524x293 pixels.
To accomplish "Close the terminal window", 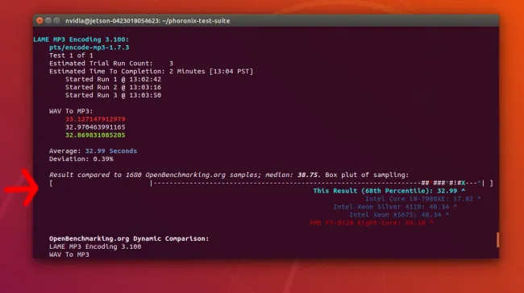I will point(40,20).
